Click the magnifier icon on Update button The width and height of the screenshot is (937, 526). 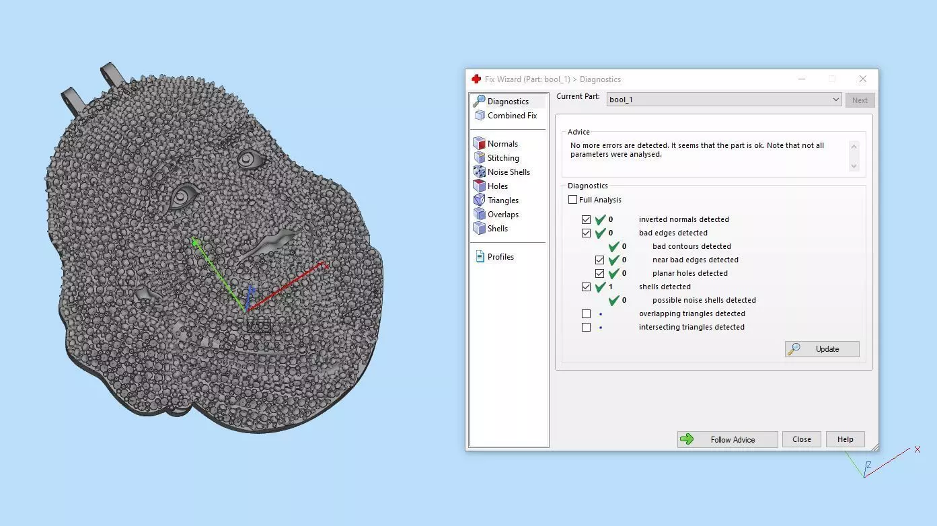click(x=794, y=349)
